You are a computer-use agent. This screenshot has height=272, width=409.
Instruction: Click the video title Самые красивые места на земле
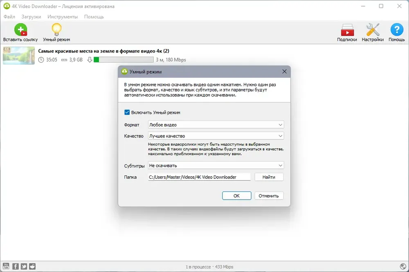tap(104, 51)
